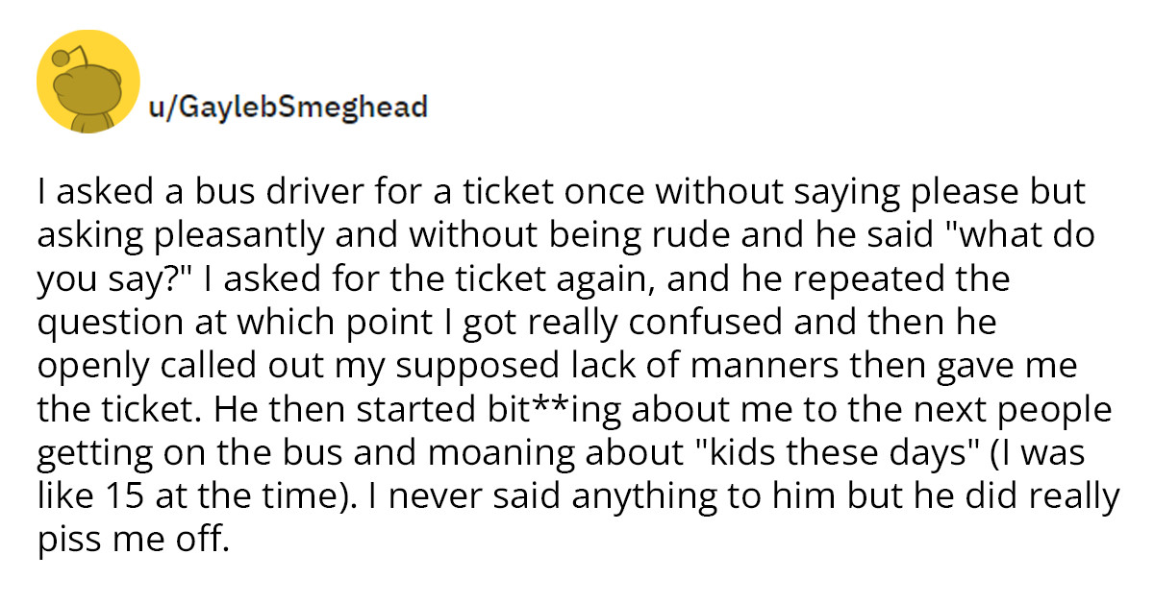Click the final words "piss me off."
1154x603 pixels.
pyautogui.click(x=134, y=539)
